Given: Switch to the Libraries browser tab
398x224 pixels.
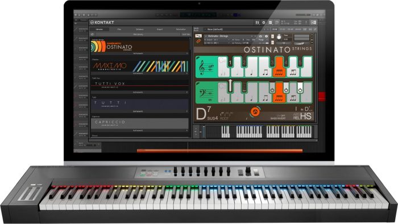Looking at the screenshot, I should pos(99,30).
